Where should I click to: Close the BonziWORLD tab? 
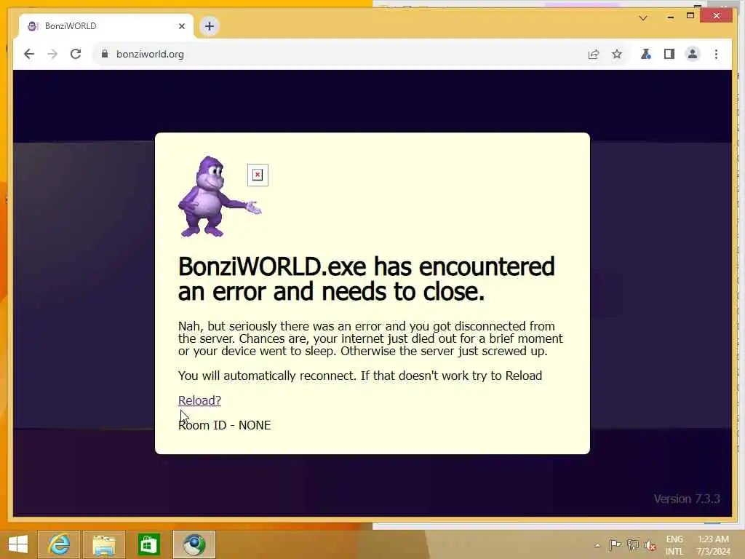coord(181,26)
